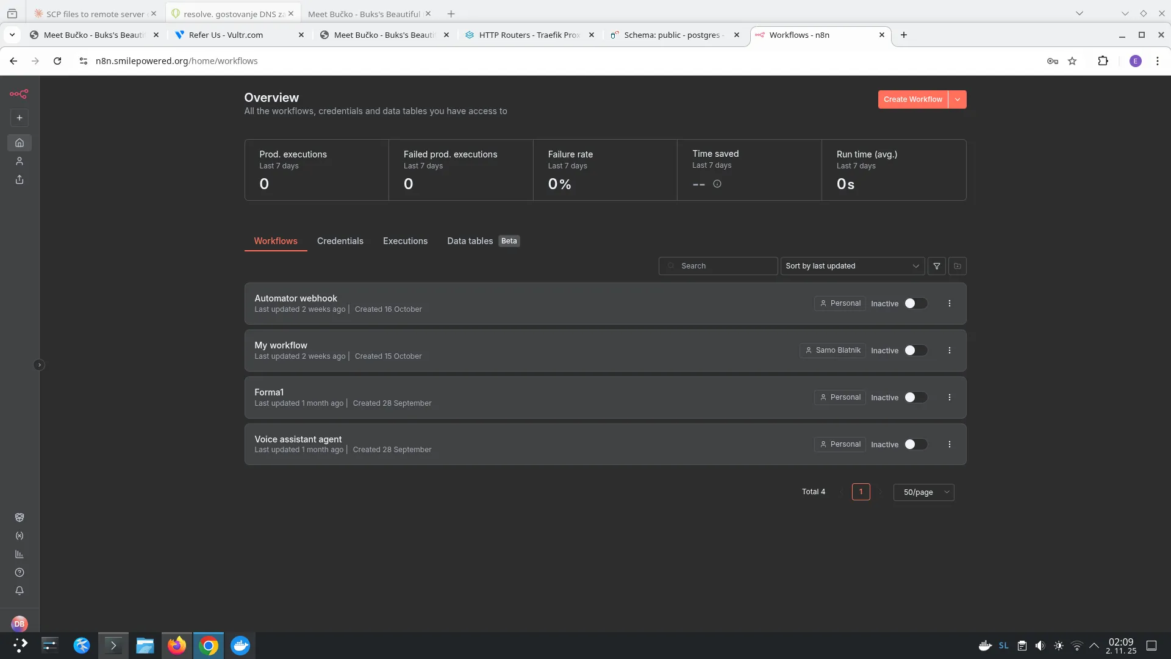Click the add folder icon
Image resolution: width=1171 pixels, height=659 pixels.
tap(958, 266)
